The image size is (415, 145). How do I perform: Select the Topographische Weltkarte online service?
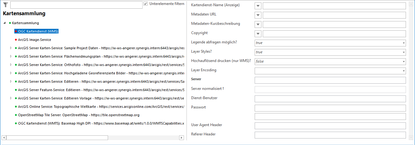coord(93,107)
